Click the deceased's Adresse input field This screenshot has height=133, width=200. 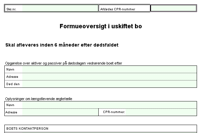tap(109, 77)
